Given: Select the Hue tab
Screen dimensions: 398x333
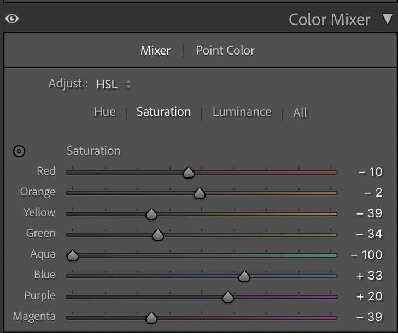Looking at the screenshot, I should [105, 112].
